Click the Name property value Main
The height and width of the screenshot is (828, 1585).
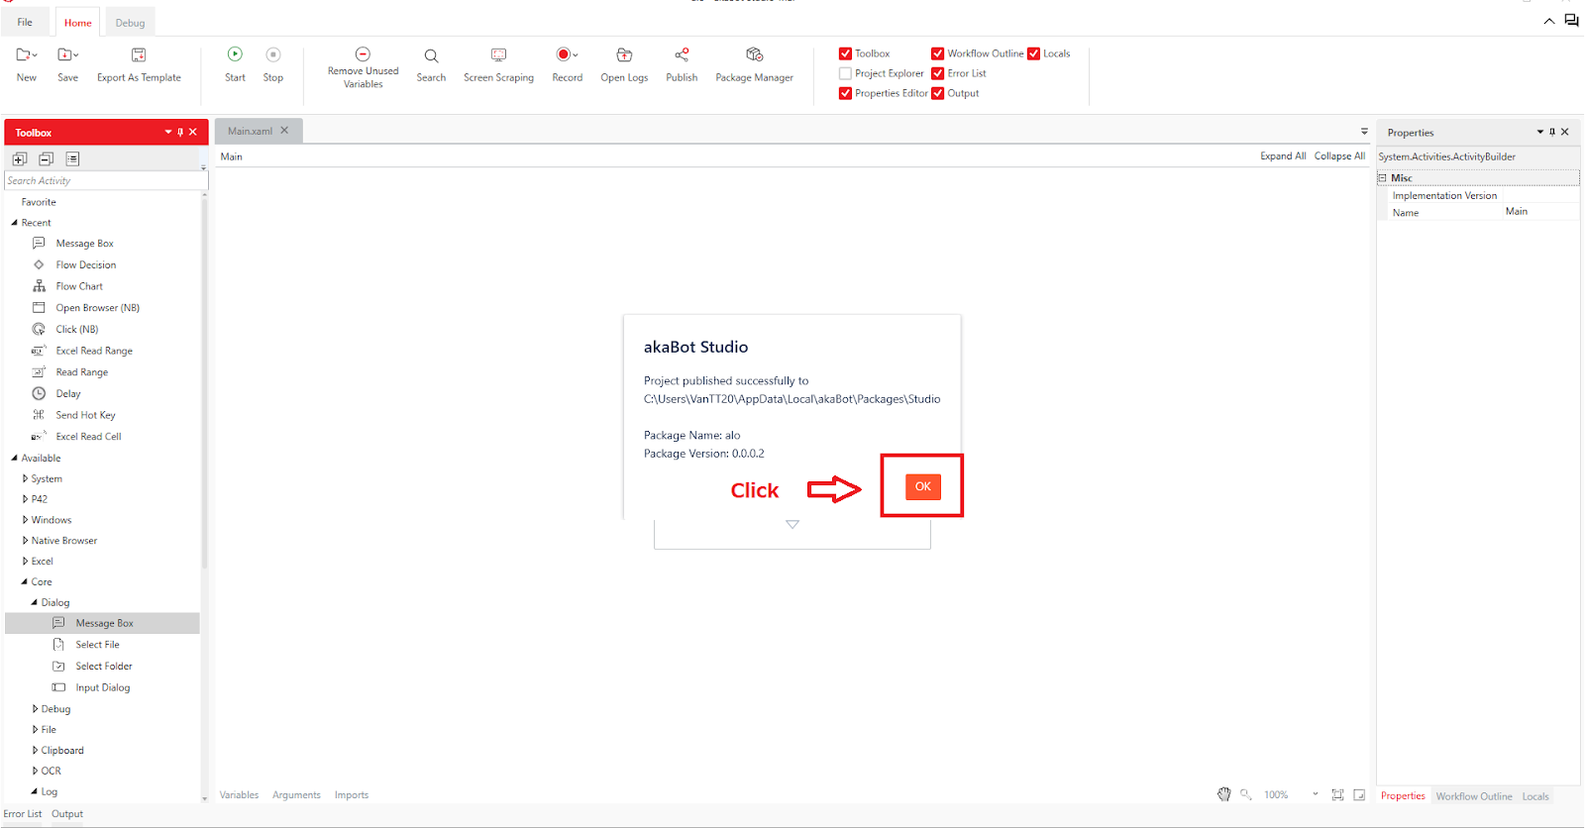point(1516,211)
